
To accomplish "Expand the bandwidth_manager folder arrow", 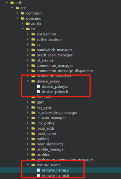I will (28, 50).
